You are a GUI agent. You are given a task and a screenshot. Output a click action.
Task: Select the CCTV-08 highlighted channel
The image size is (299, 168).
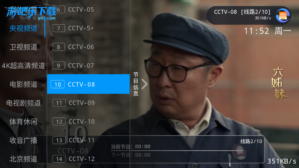tap(88, 84)
